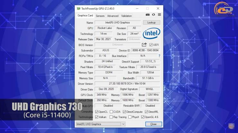Screen dimensions: 238x133
Task: Click the GPU-Z title bar icon
Action: 78,9
